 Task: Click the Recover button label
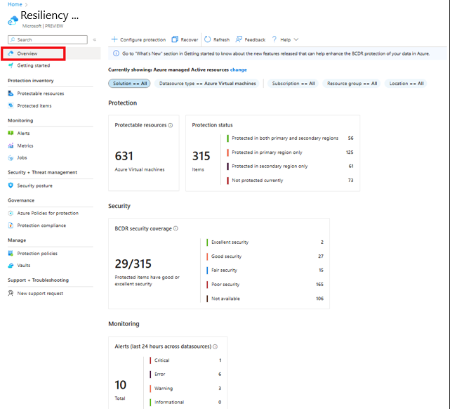190,39
